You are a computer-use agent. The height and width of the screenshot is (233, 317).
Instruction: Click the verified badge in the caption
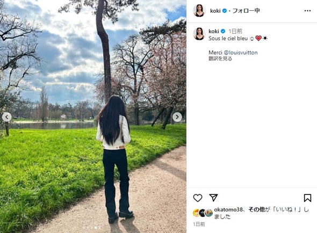pyautogui.click(x=223, y=31)
